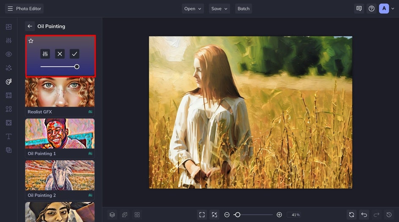Click the fill screen collapse-arrows icon
The height and width of the screenshot is (222, 399).
pyautogui.click(x=215, y=215)
